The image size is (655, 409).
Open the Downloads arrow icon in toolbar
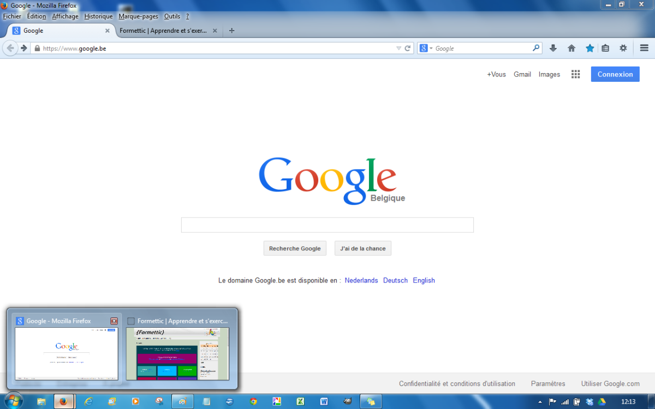click(553, 48)
